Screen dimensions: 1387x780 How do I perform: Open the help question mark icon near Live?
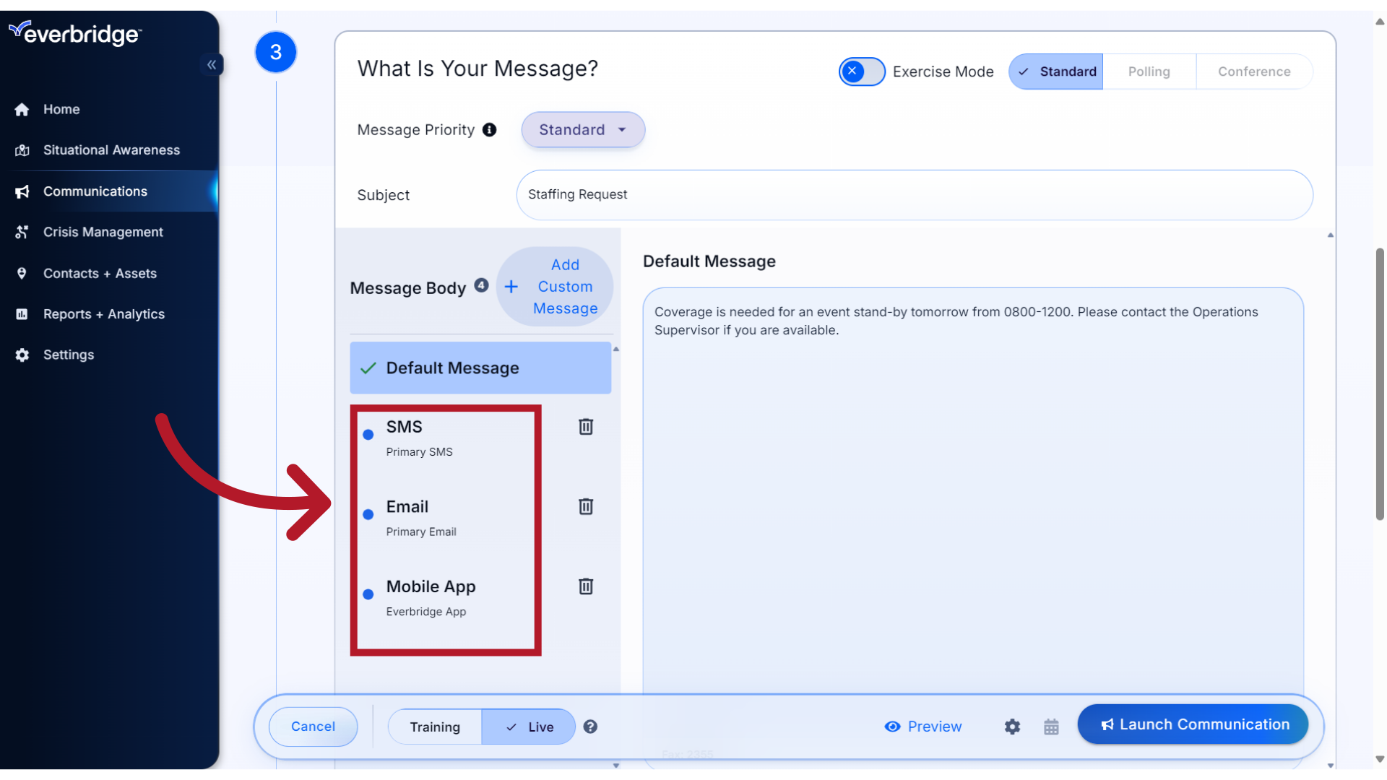590,727
